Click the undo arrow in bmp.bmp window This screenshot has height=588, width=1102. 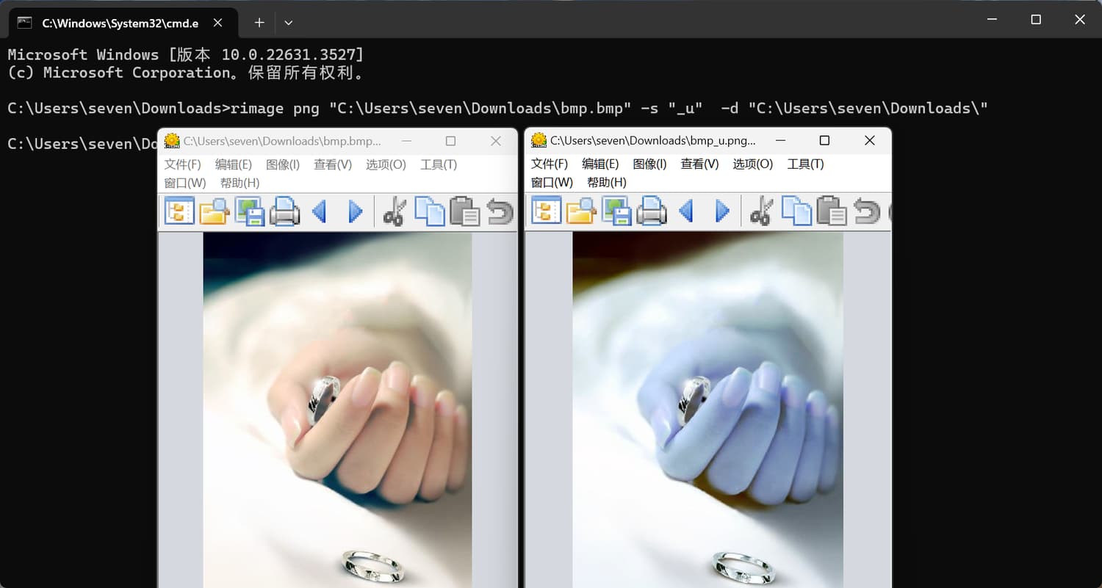pos(500,212)
